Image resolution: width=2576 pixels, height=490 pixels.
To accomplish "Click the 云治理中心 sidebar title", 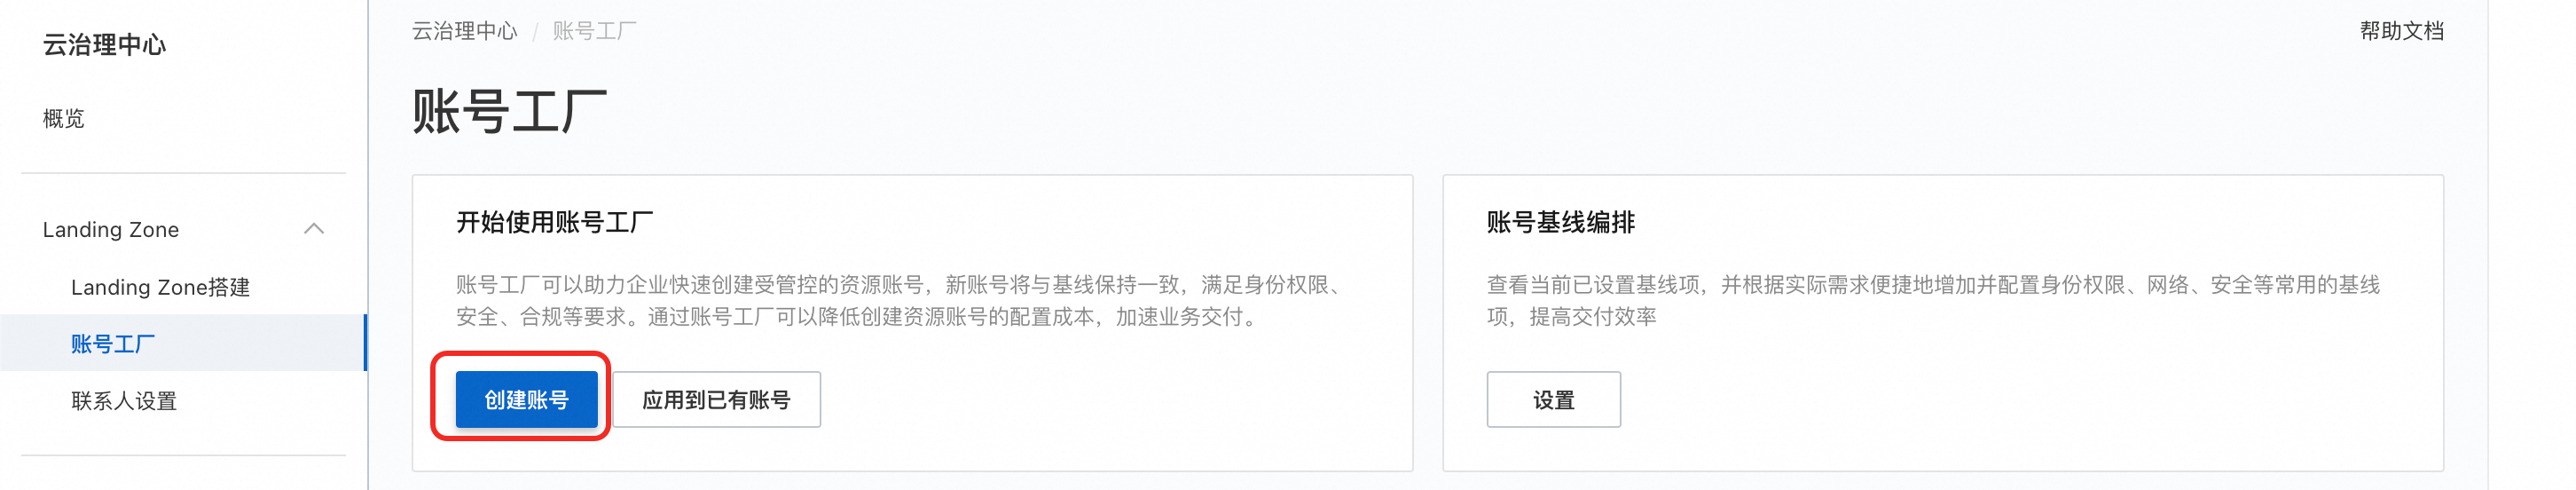I will (105, 45).
